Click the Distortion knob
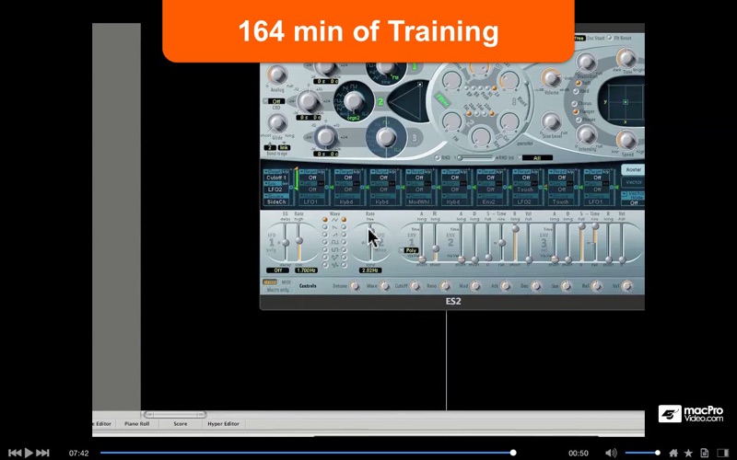The width and height of the screenshot is (737, 460). point(586,62)
